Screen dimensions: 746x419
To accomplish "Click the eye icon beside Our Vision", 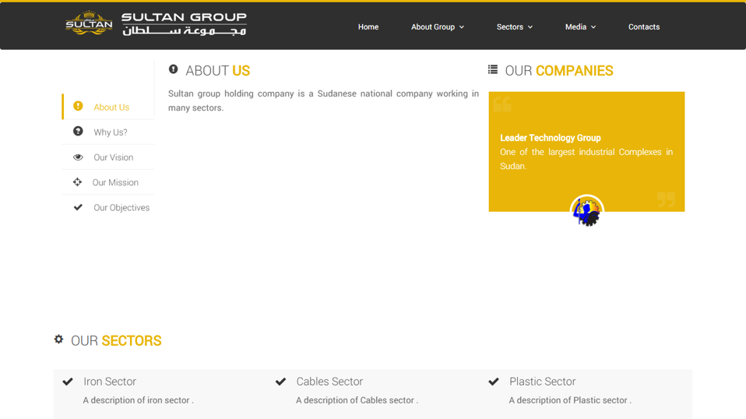I will tap(78, 157).
